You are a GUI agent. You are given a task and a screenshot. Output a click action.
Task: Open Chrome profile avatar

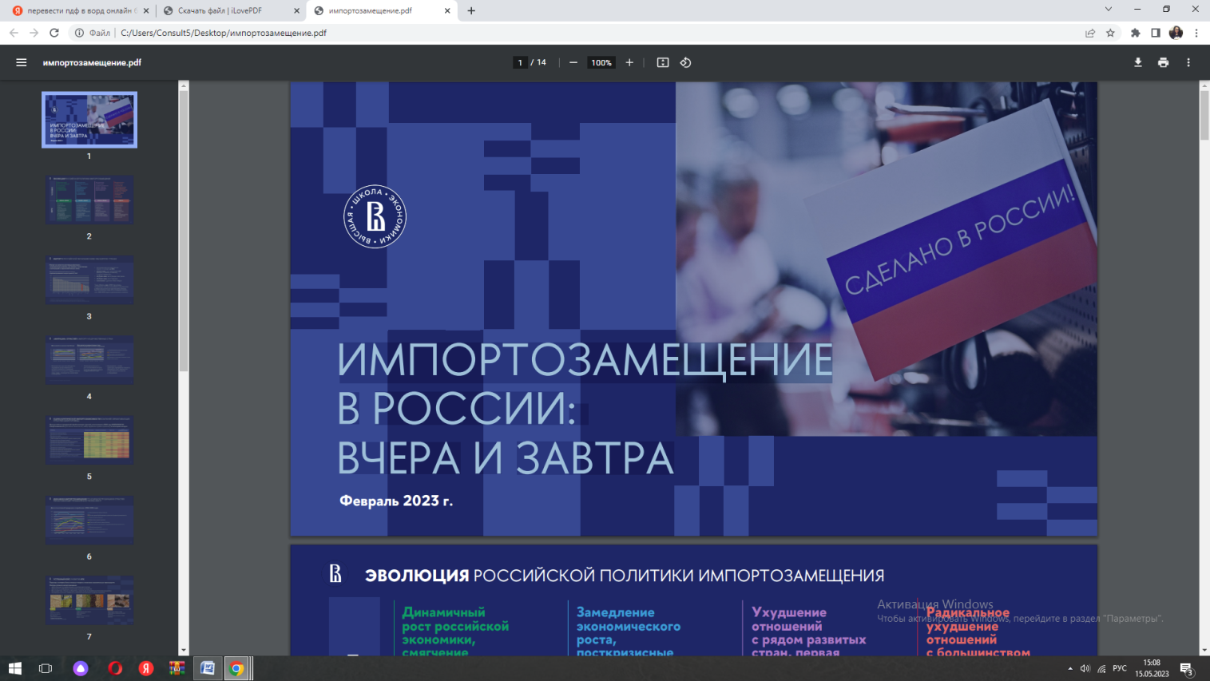click(x=1176, y=33)
